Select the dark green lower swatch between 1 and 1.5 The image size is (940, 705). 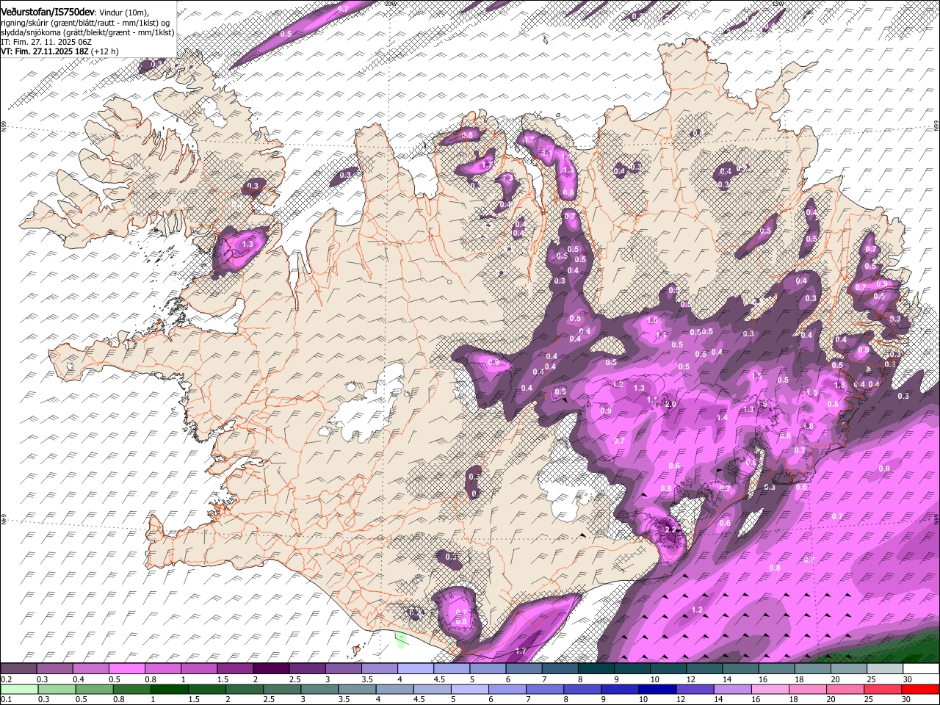point(170,690)
